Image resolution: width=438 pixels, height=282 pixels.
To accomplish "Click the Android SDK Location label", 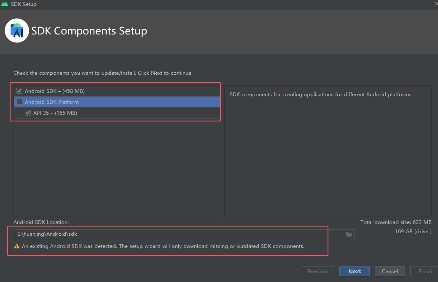I will coord(41,222).
